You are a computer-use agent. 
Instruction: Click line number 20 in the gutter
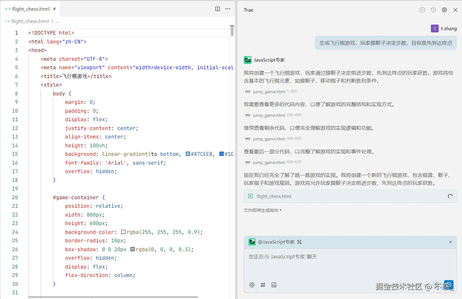(15, 197)
